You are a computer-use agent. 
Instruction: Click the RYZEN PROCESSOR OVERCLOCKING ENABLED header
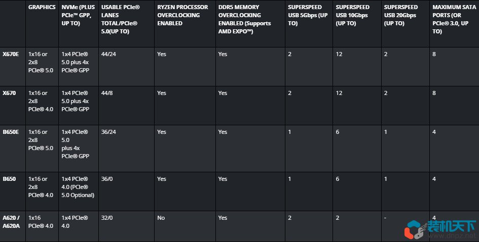coord(182,15)
